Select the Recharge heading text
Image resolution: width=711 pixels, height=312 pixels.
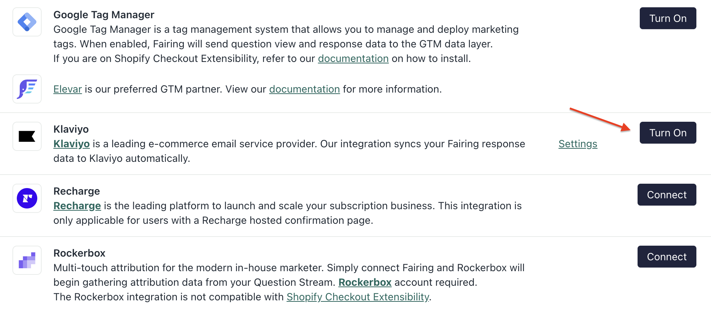click(77, 191)
